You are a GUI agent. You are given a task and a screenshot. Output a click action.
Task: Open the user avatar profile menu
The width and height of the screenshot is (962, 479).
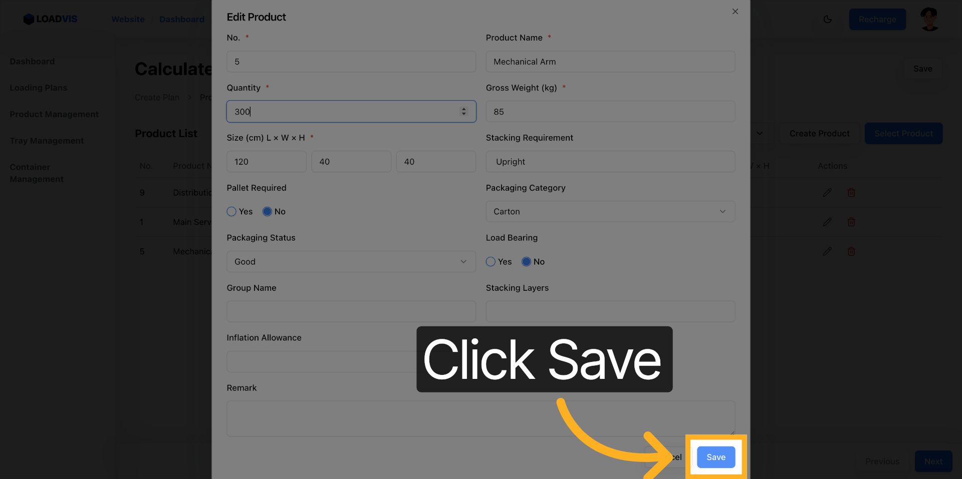pos(929,19)
